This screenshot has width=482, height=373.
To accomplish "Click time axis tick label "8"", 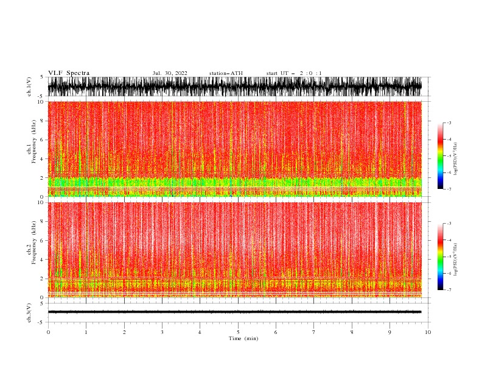I will [352, 332].
